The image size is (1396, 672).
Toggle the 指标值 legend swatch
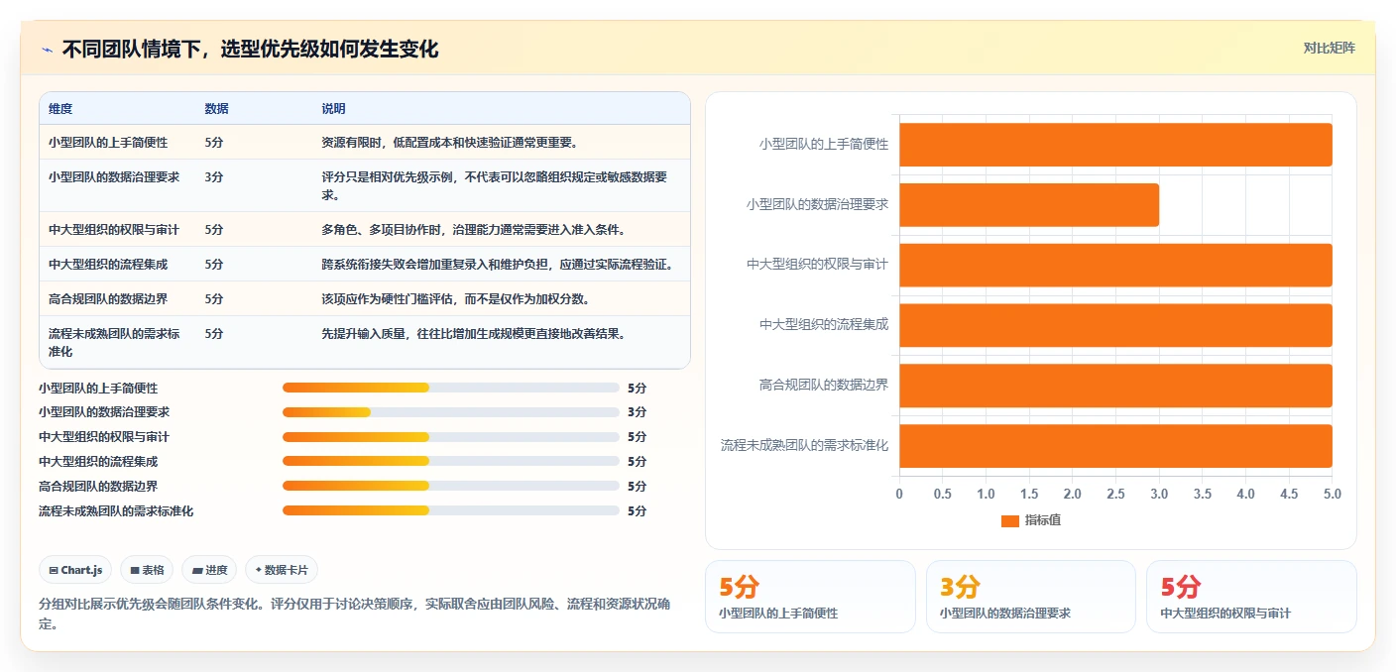pos(1009,520)
